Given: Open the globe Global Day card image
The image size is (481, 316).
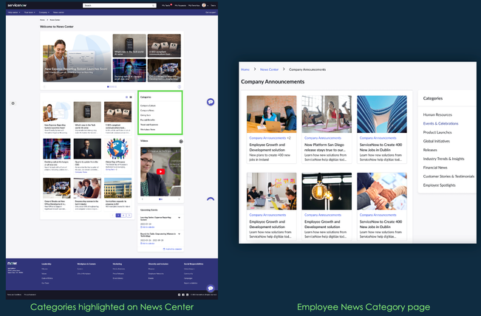Looking at the screenshot, I should (x=117, y=148).
